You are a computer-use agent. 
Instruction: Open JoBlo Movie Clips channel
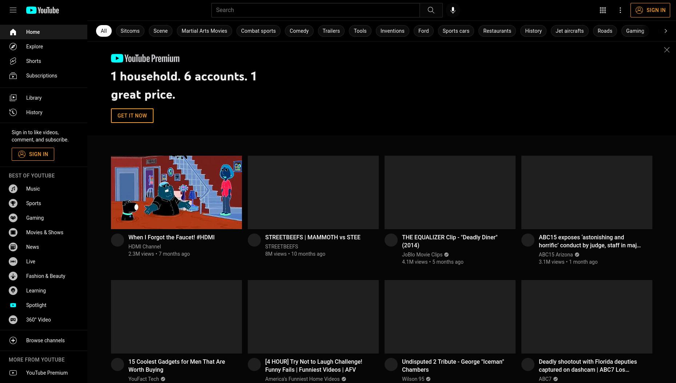[422, 255]
